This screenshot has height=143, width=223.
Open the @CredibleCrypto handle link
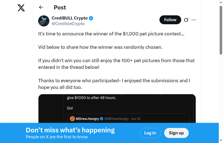(x=68, y=24)
